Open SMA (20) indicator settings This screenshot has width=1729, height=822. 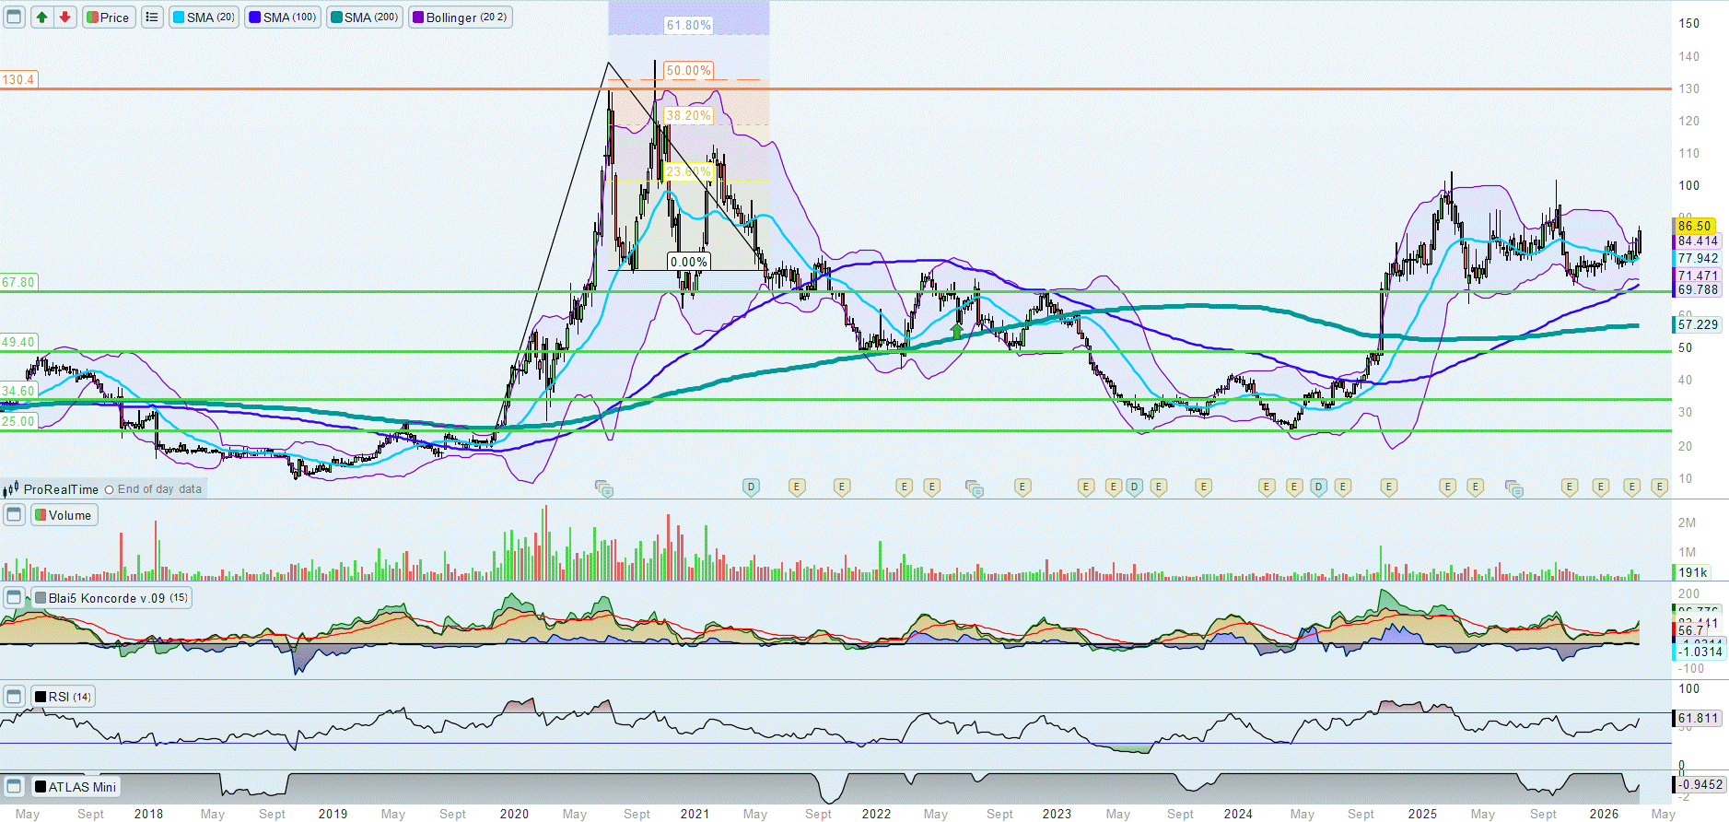coord(204,18)
